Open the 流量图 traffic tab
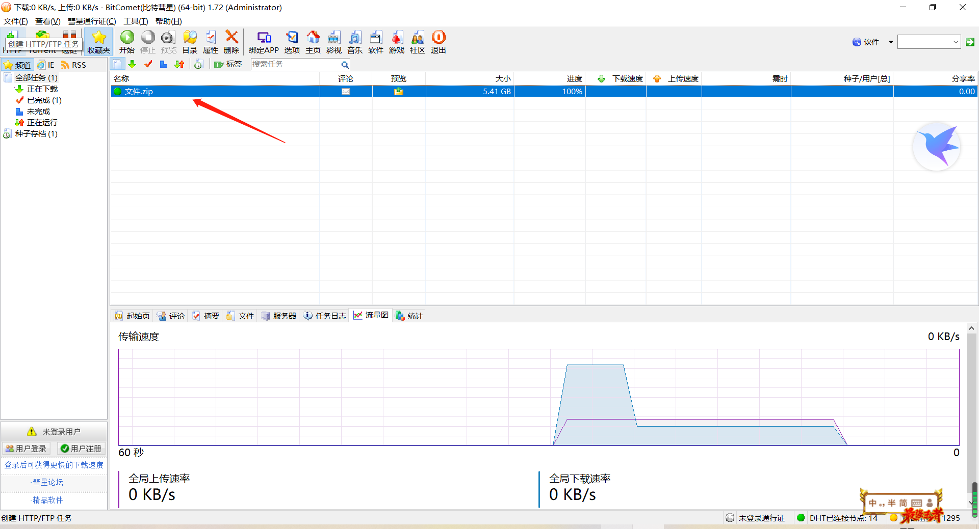This screenshot has height=529, width=979. [371, 315]
